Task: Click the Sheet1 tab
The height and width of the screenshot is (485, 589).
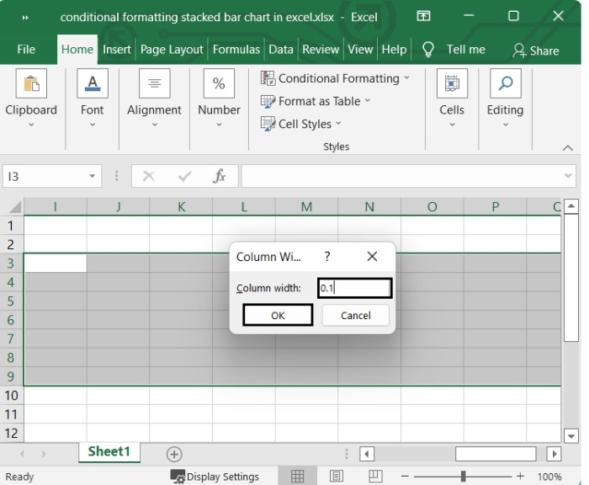Action: coord(109,451)
